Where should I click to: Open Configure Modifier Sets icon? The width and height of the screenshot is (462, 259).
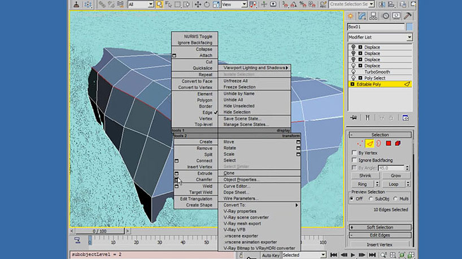(x=406, y=118)
